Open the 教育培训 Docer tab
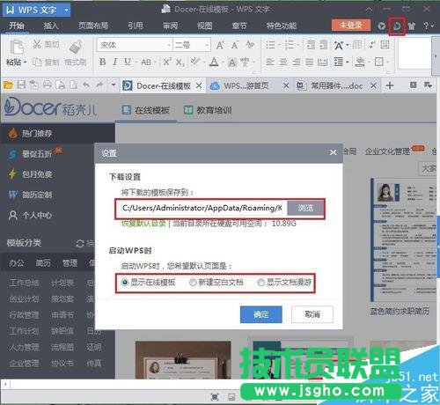The height and width of the screenshot is (405, 440). click(x=208, y=110)
